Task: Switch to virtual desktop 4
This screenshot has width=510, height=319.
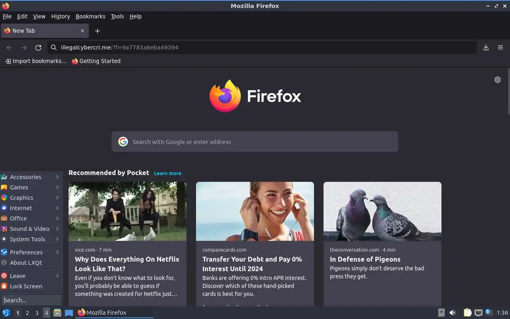Action: [x=46, y=313]
